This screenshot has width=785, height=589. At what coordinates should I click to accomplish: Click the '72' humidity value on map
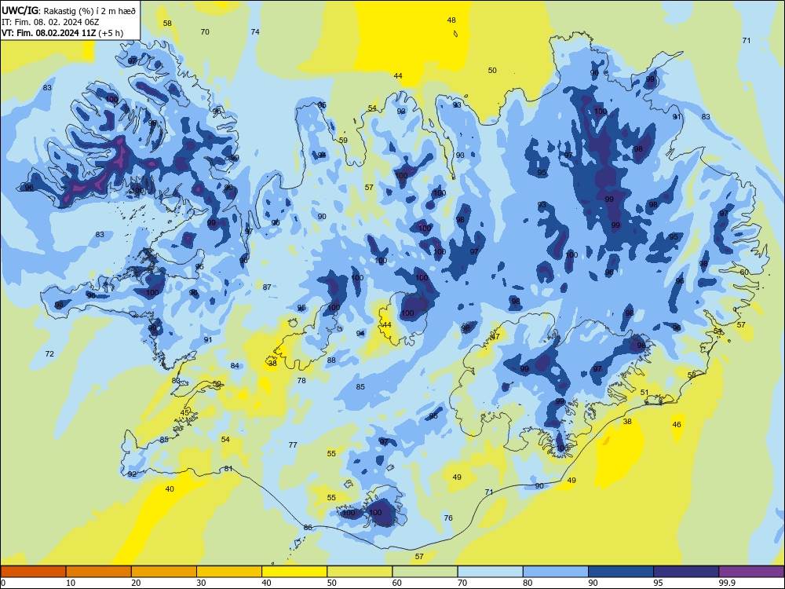(x=49, y=353)
